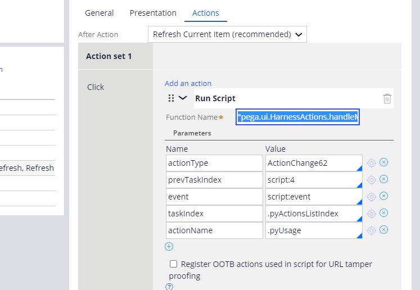Remove the actionType parameter row

coord(384,162)
